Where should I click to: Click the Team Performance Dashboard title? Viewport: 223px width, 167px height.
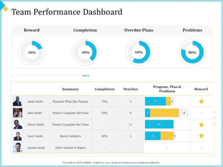(67, 12)
